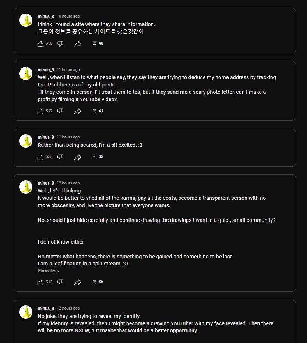The image size is (307, 343).
Task: Like the "bit excited" post
Action: coord(40,157)
